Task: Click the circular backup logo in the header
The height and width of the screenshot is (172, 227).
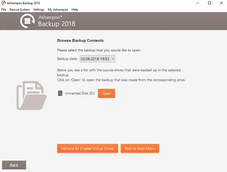Action: pos(27,21)
